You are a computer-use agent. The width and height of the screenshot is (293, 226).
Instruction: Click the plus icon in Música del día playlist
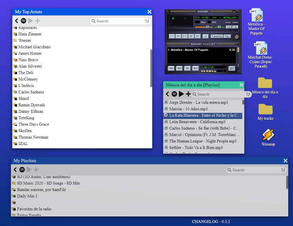pos(188,94)
